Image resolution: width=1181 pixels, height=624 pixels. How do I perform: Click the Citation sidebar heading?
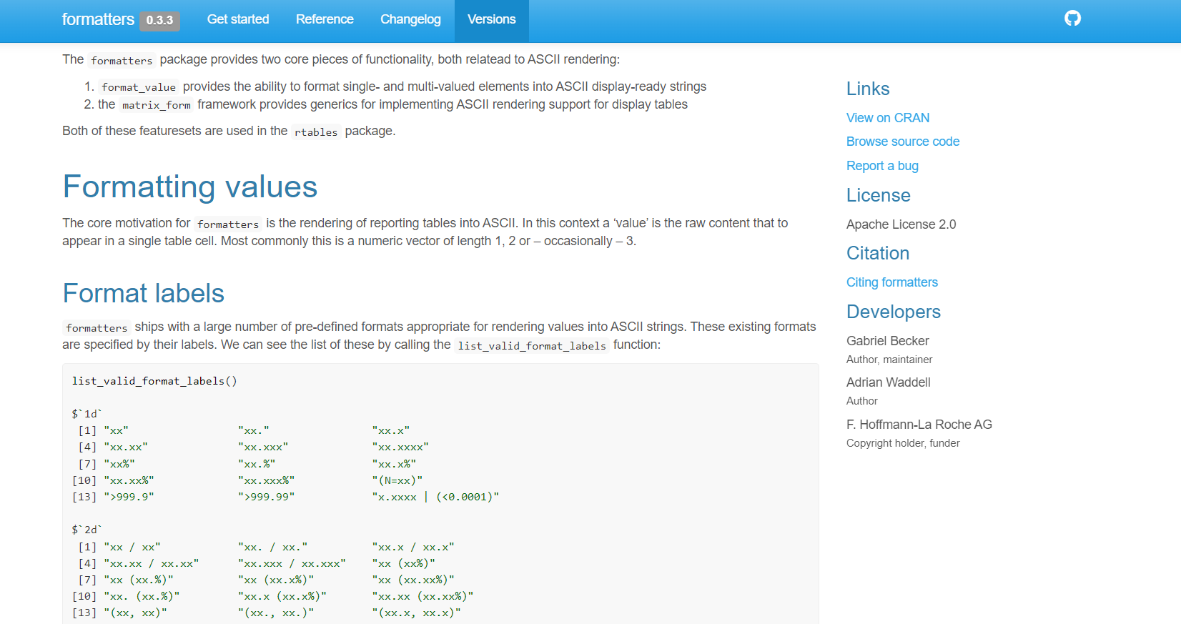point(878,253)
